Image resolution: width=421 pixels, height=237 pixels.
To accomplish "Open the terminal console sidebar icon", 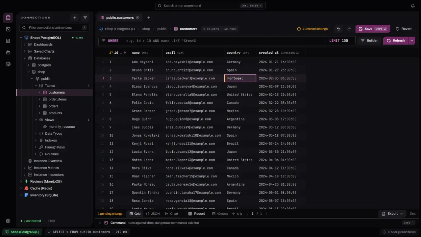I will [x=8, y=29].
